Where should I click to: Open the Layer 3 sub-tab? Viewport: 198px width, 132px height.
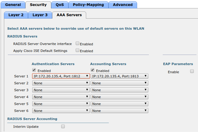click(x=40, y=15)
